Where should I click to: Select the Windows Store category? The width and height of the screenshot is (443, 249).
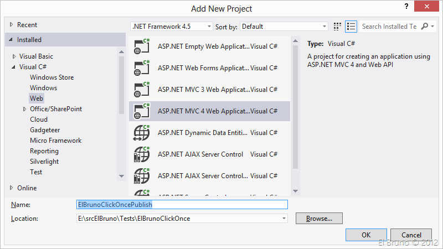[x=51, y=77]
